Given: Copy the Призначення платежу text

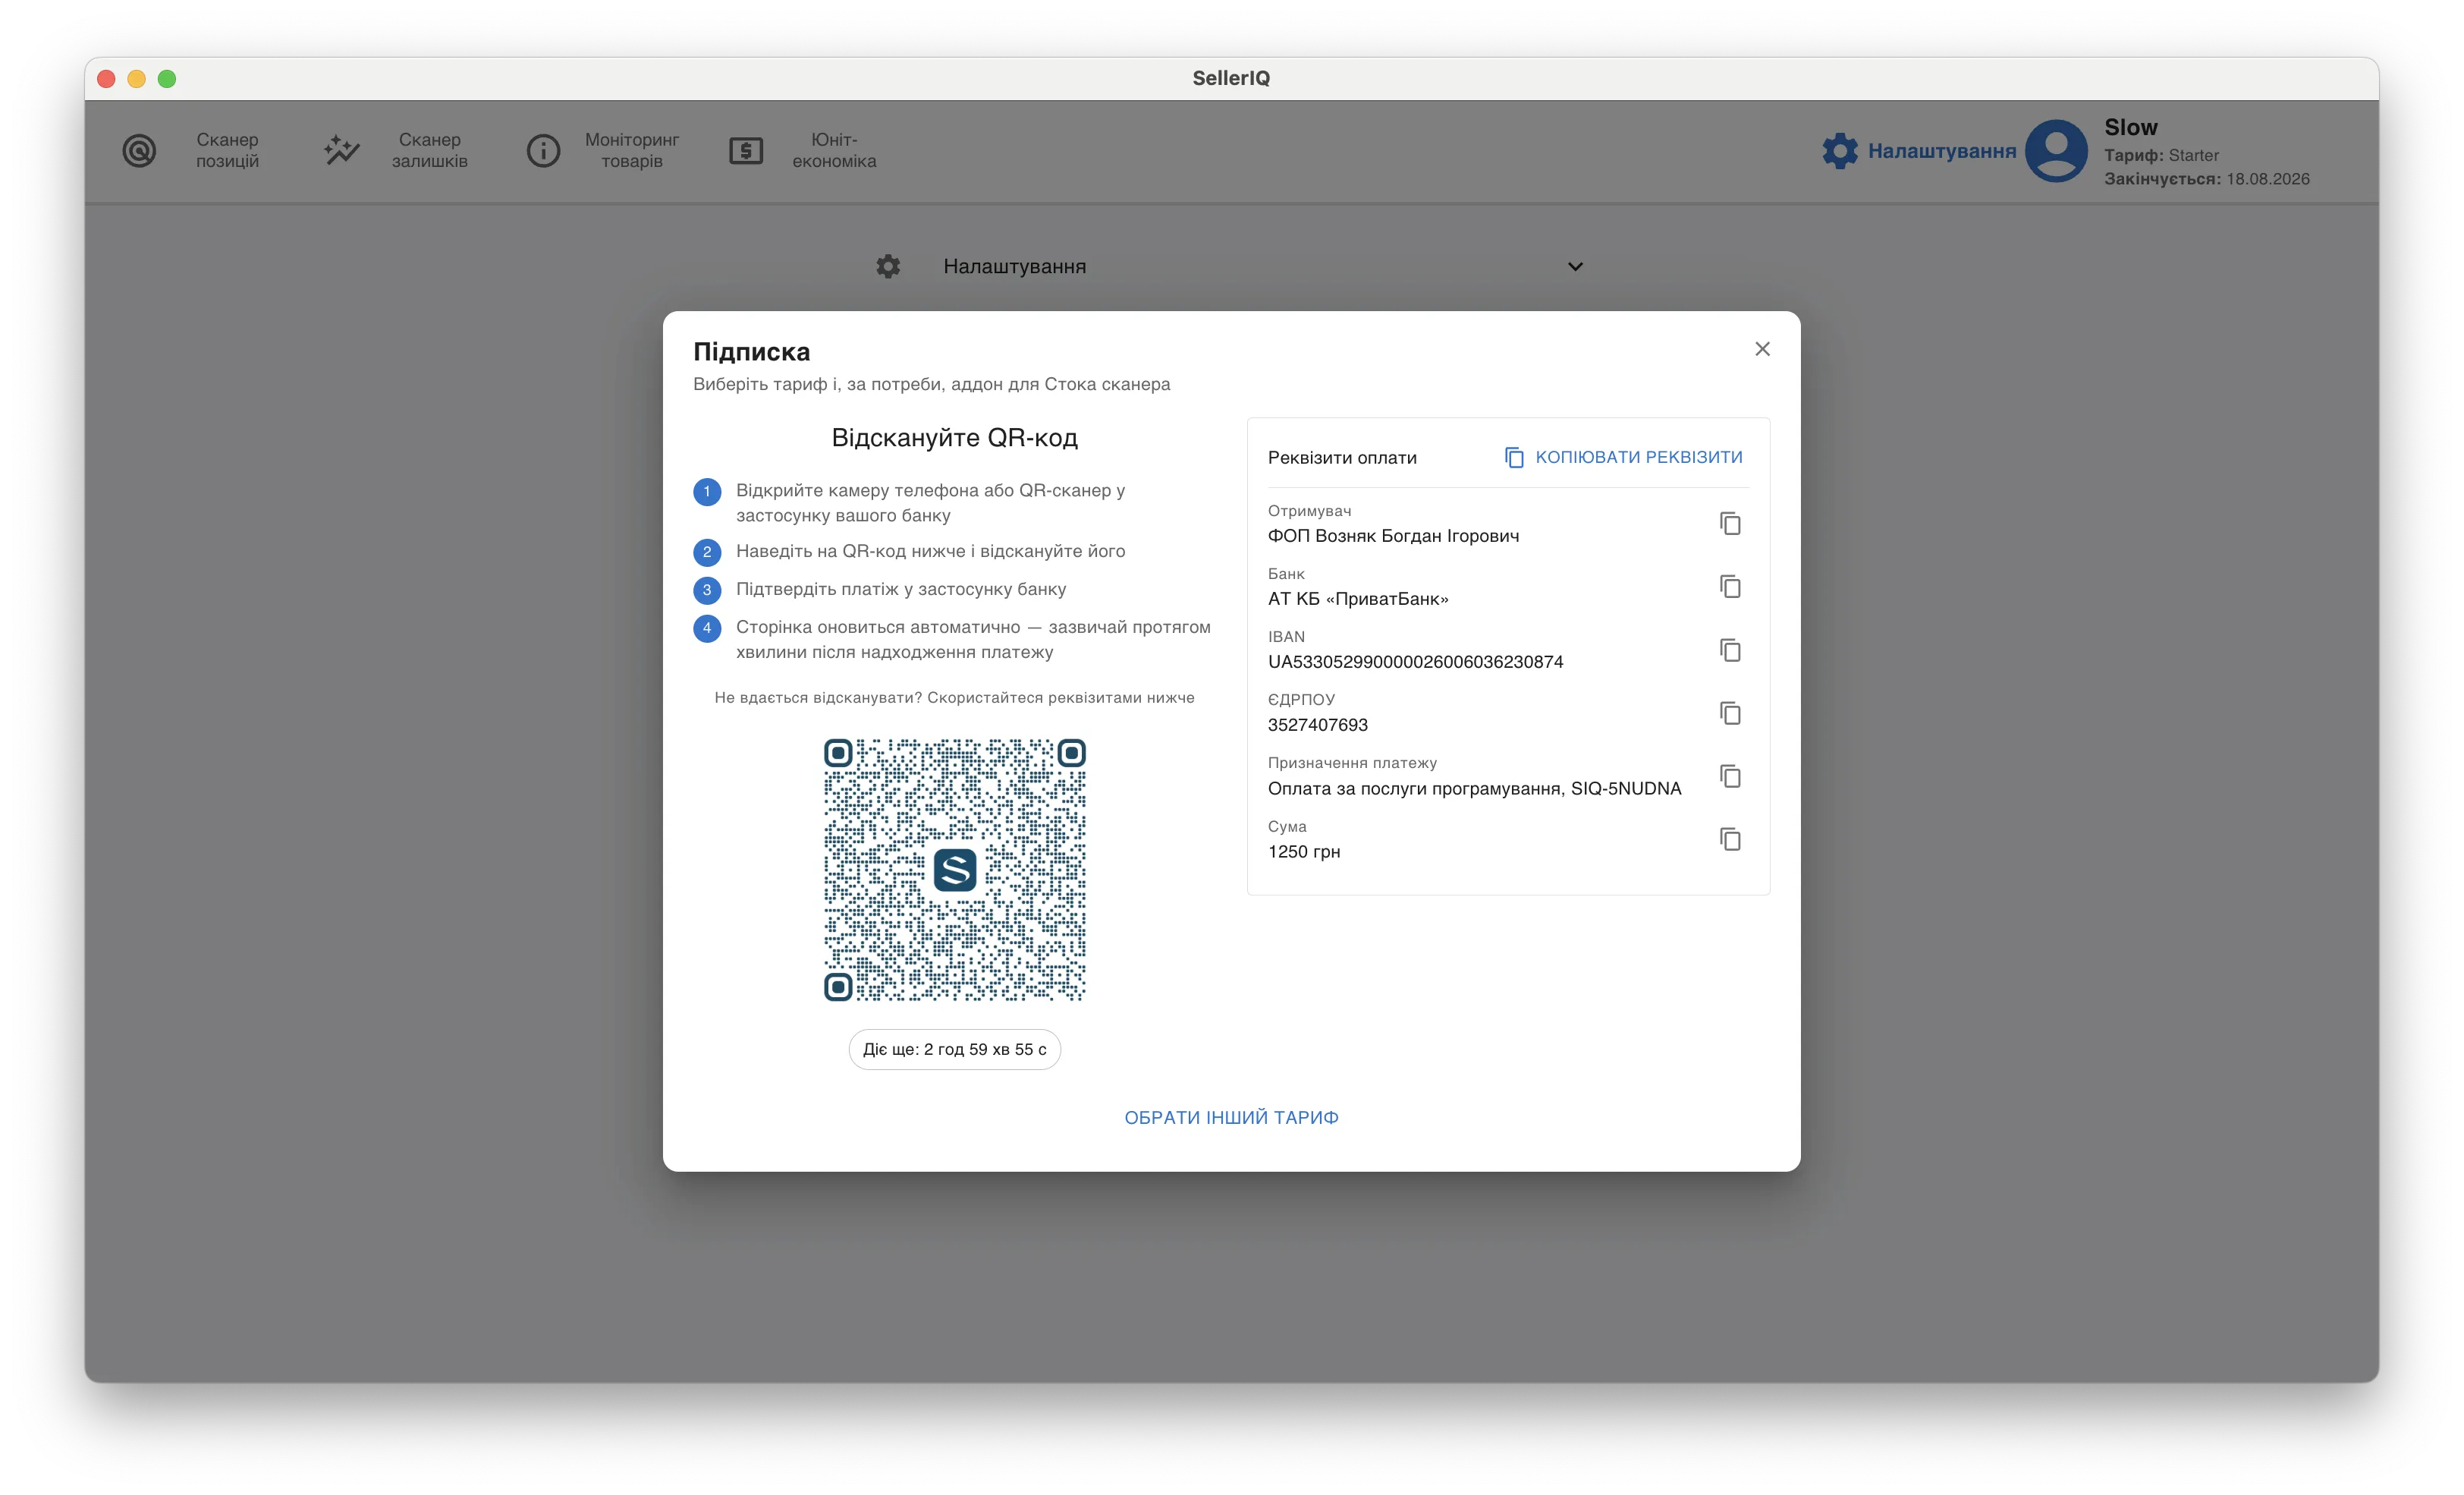Looking at the screenshot, I should pos(1730,776).
